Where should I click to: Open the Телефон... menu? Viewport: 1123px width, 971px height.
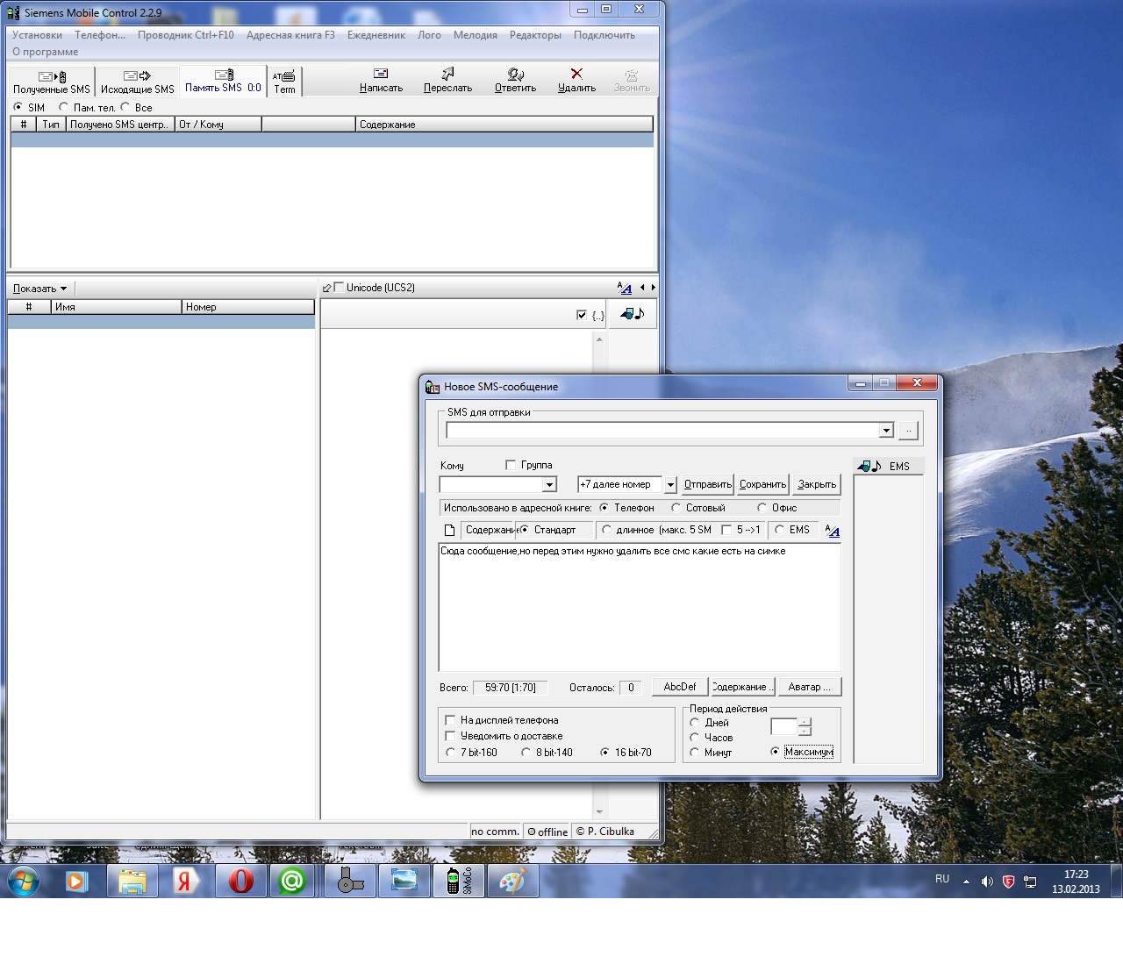pyautogui.click(x=100, y=35)
